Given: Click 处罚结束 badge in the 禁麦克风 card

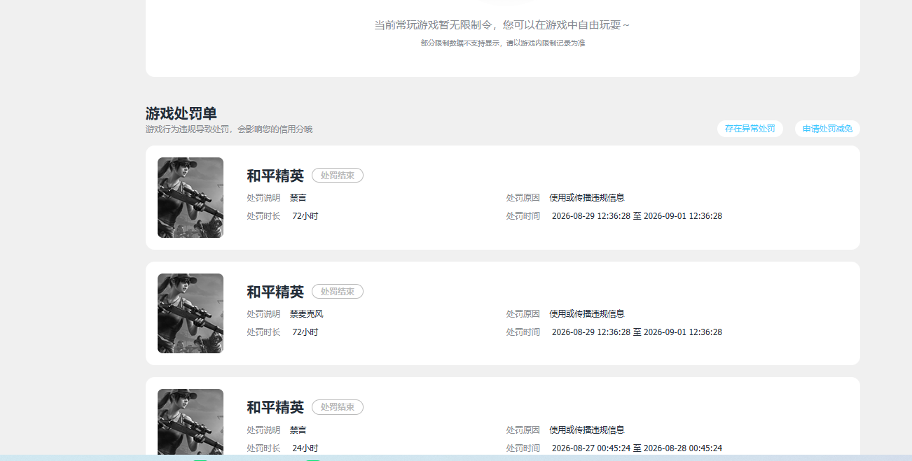Looking at the screenshot, I should tap(338, 292).
